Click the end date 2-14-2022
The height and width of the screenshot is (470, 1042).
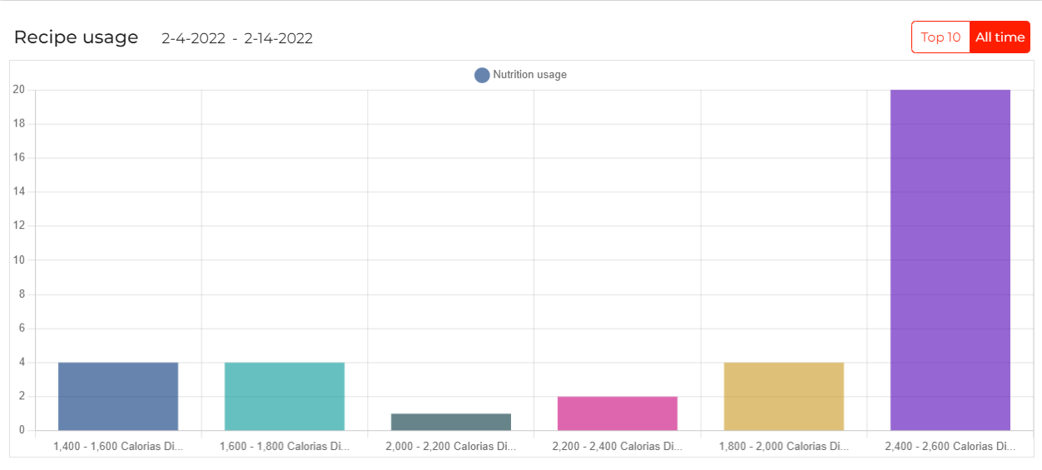pos(278,38)
